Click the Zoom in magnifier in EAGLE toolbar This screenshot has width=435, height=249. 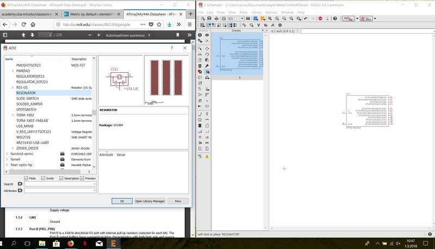point(277,18)
